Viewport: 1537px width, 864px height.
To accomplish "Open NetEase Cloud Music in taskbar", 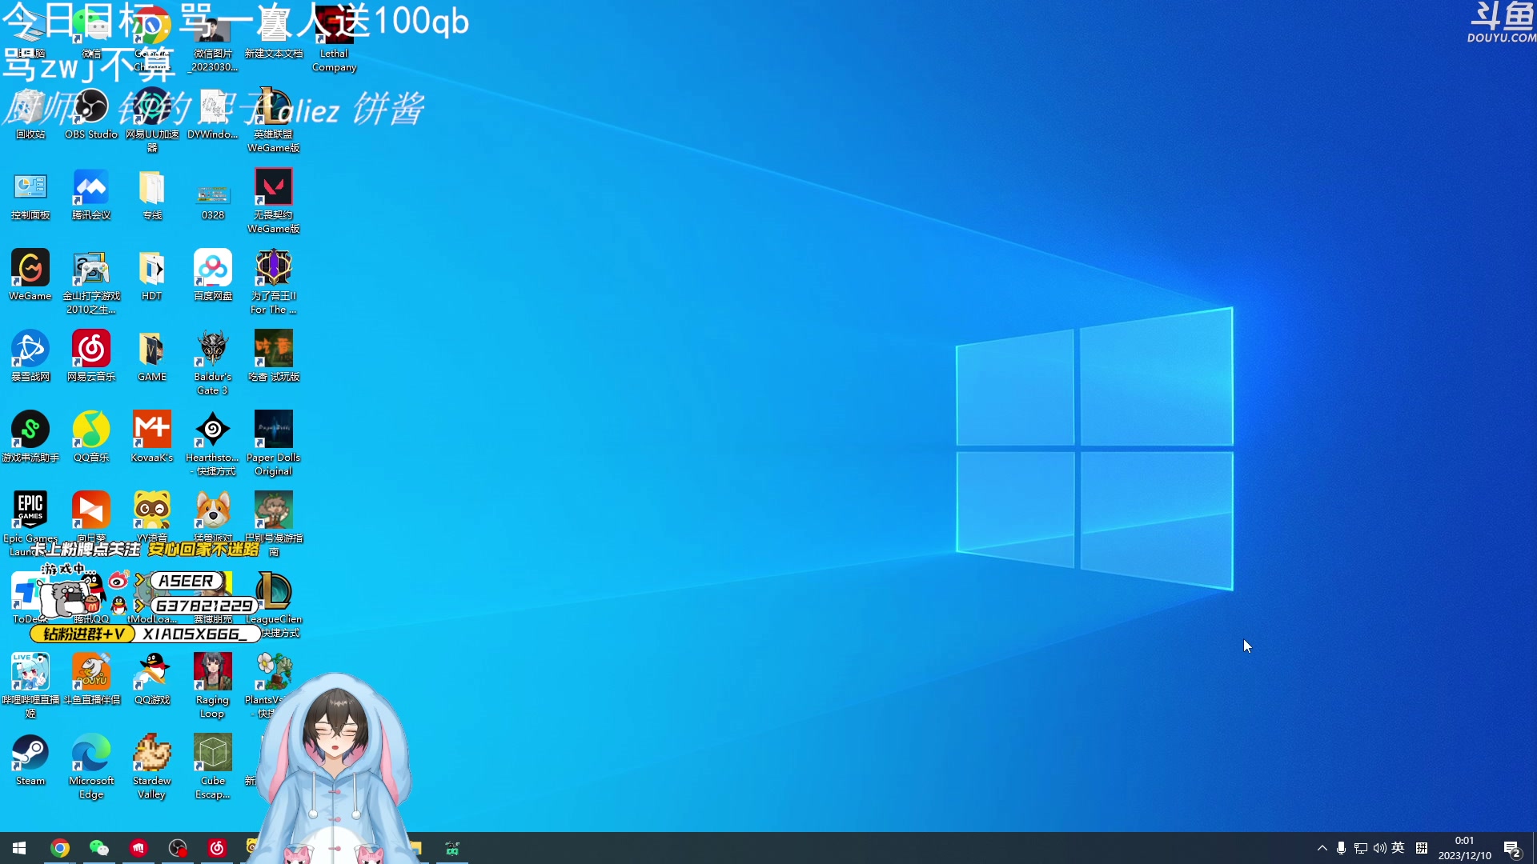I will click(x=217, y=848).
